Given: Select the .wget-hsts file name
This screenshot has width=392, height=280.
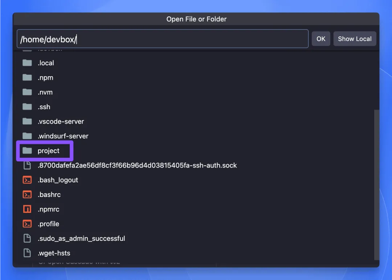Looking at the screenshot, I should [54, 253].
